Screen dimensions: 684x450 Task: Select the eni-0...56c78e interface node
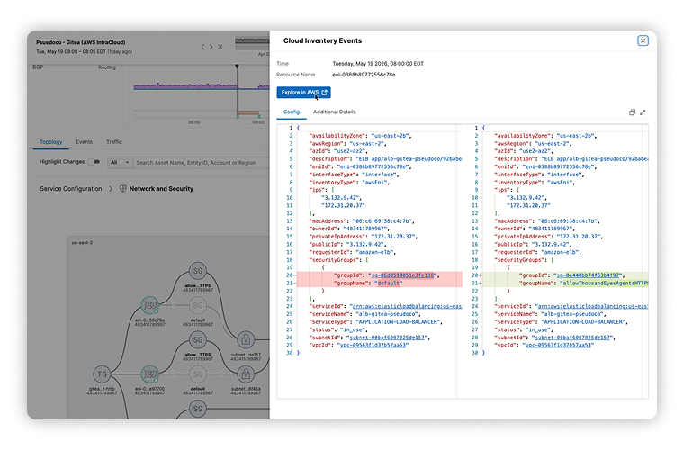coord(149,305)
